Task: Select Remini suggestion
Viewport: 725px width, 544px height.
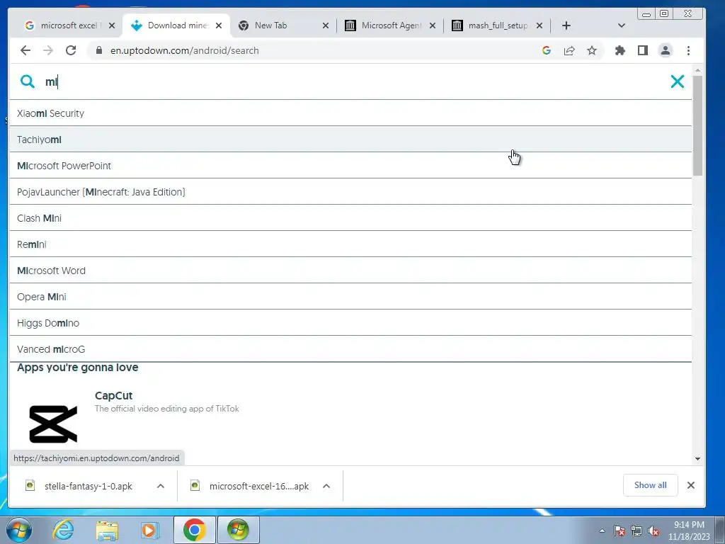Action: point(350,244)
